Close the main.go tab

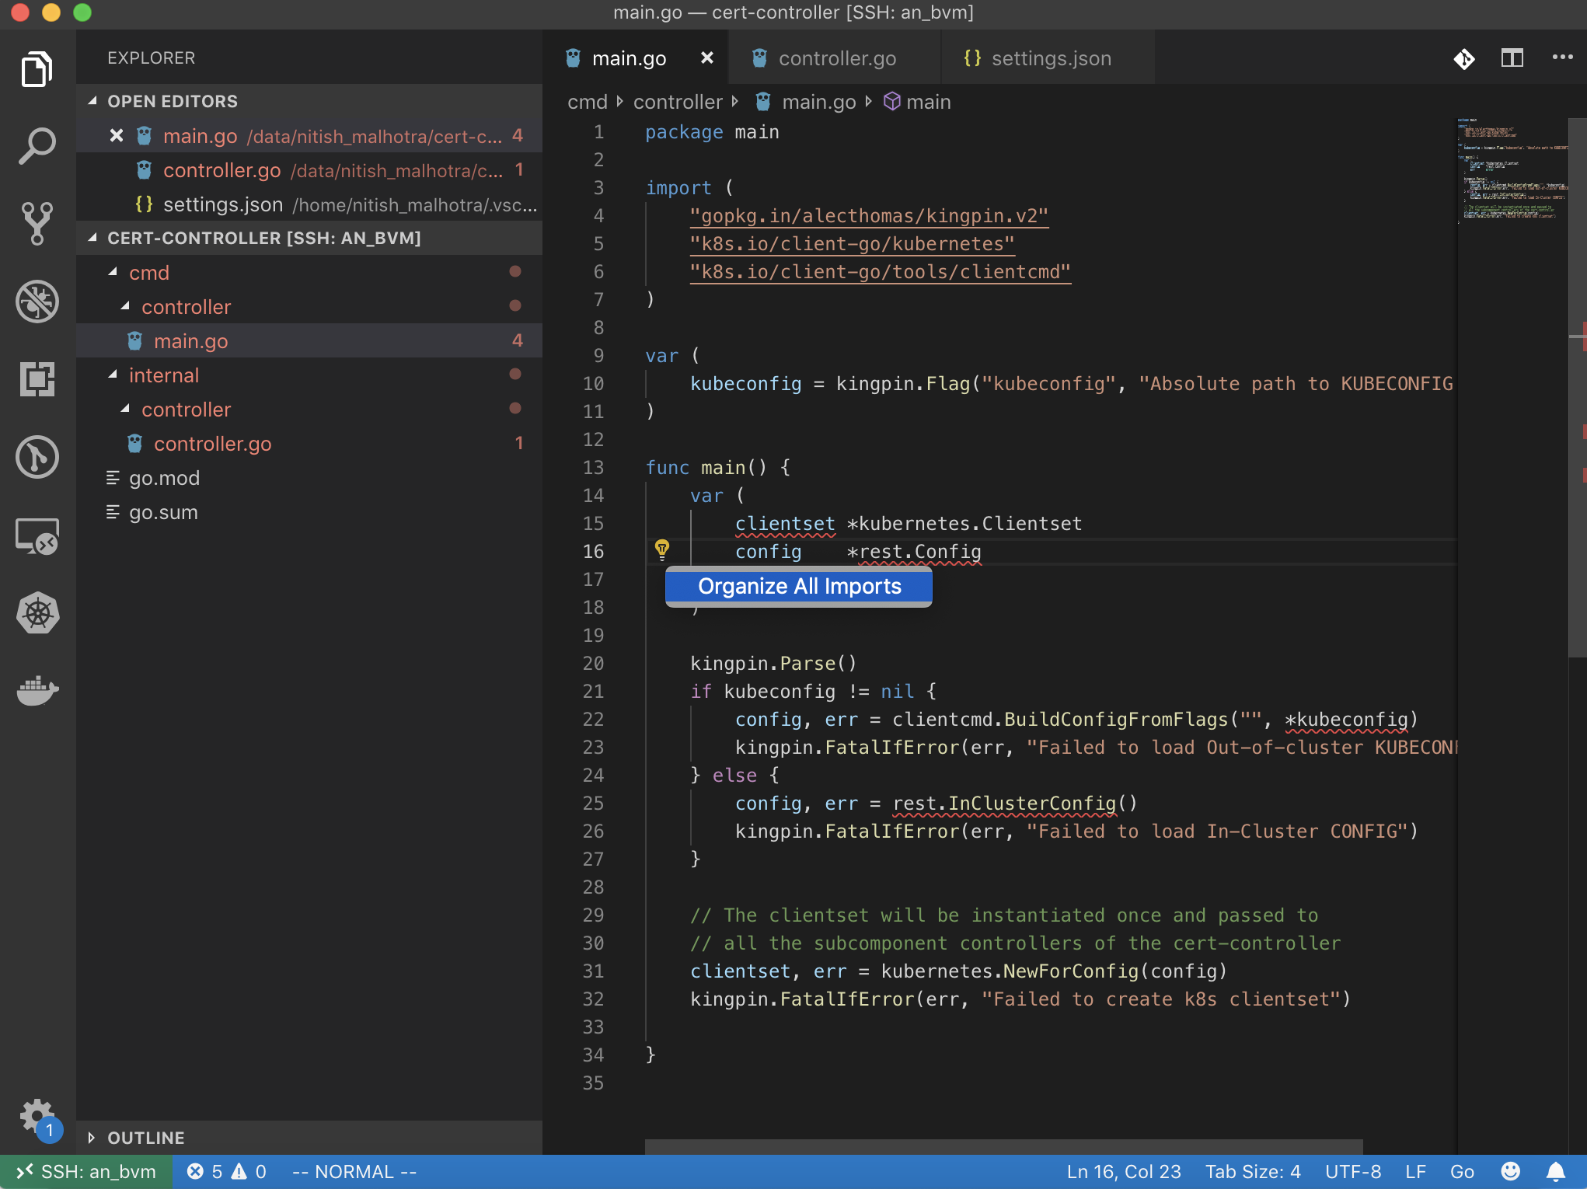click(x=706, y=58)
